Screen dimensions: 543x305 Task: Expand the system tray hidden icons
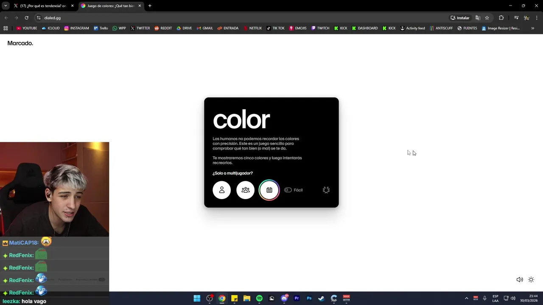pyautogui.click(x=467, y=298)
